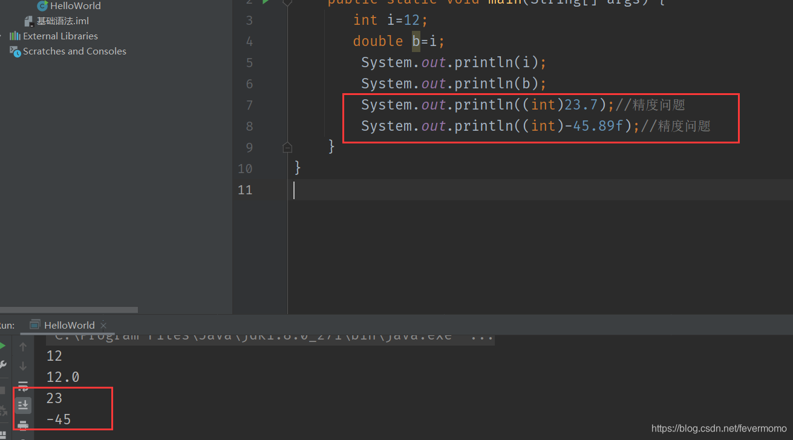Click line number 7 in gutter
The width and height of the screenshot is (793, 440).
249,105
